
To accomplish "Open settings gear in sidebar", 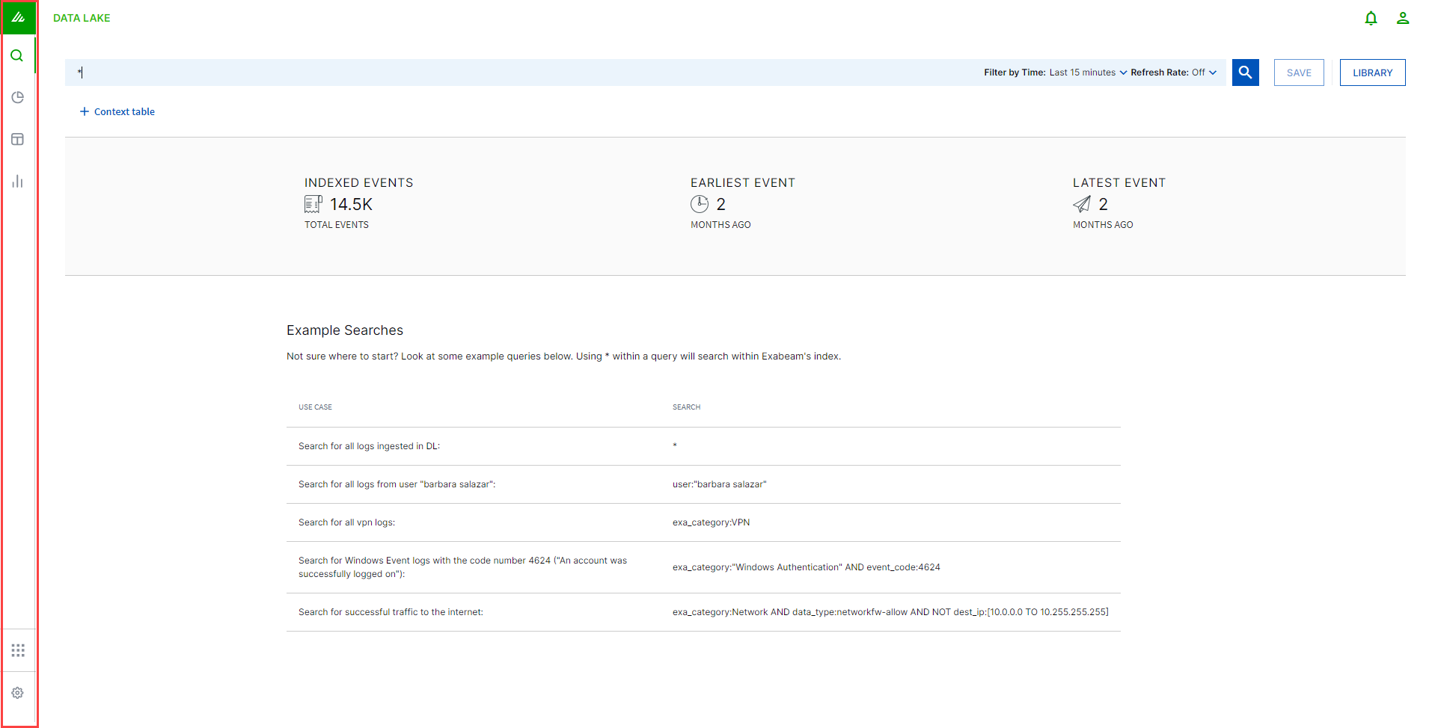I will pyautogui.click(x=18, y=693).
